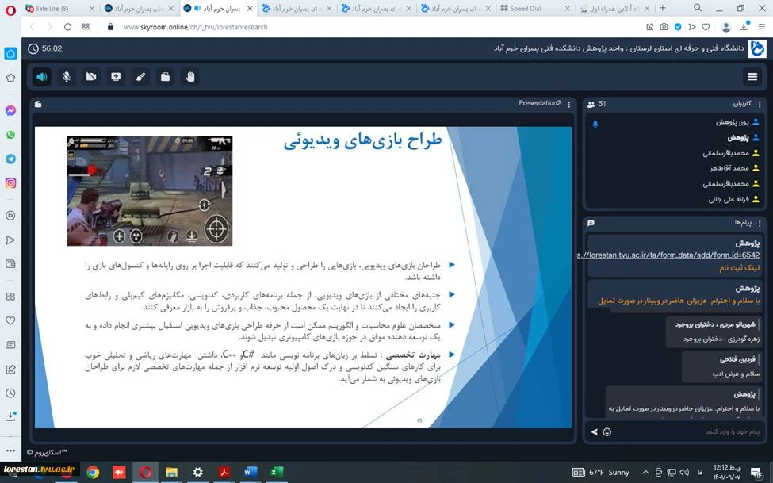The height and width of the screenshot is (483, 773).
Task: Open Presentation2 panel options menu
Action: pos(569,104)
